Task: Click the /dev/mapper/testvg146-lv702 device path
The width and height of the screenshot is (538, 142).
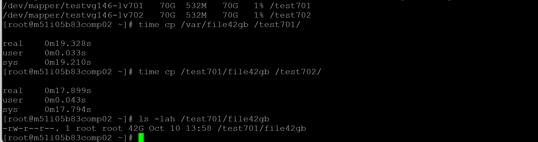Action: (73, 15)
